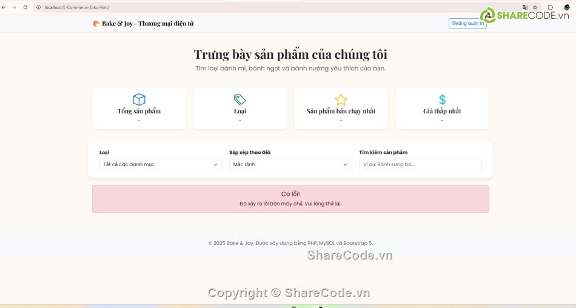The width and height of the screenshot is (576, 308).
Task: Click the © 2025 Bake & Joy footer text
Action: coord(290,243)
